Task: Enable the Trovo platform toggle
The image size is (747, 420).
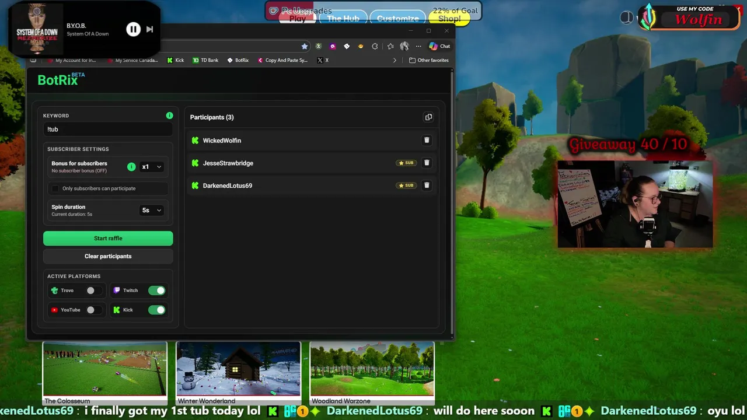Action: [x=94, y=290]
